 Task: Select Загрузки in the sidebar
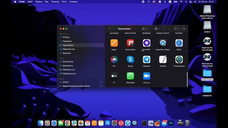click(81, 53)
